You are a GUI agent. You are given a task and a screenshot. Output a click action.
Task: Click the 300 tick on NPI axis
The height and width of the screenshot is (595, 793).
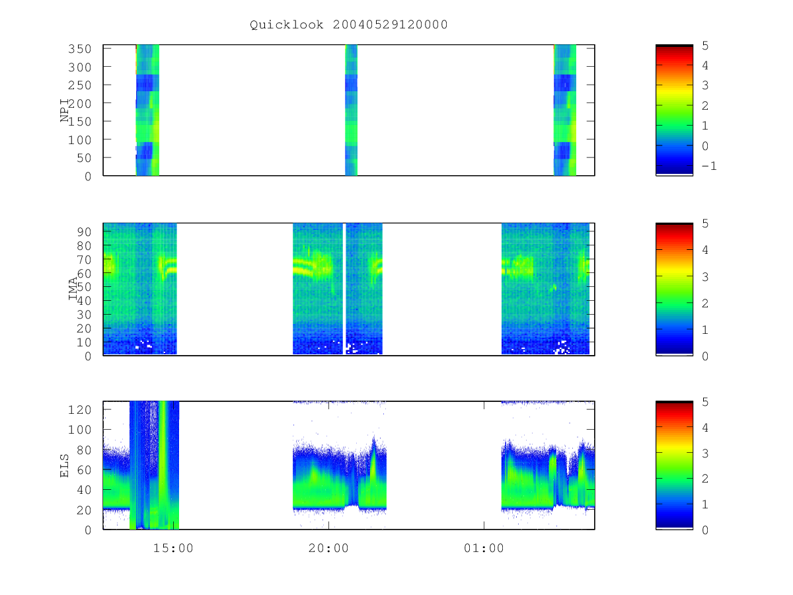click(x=81, y=67)
